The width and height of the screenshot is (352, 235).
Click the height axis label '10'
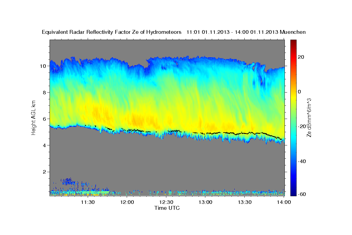click(43, 66)
